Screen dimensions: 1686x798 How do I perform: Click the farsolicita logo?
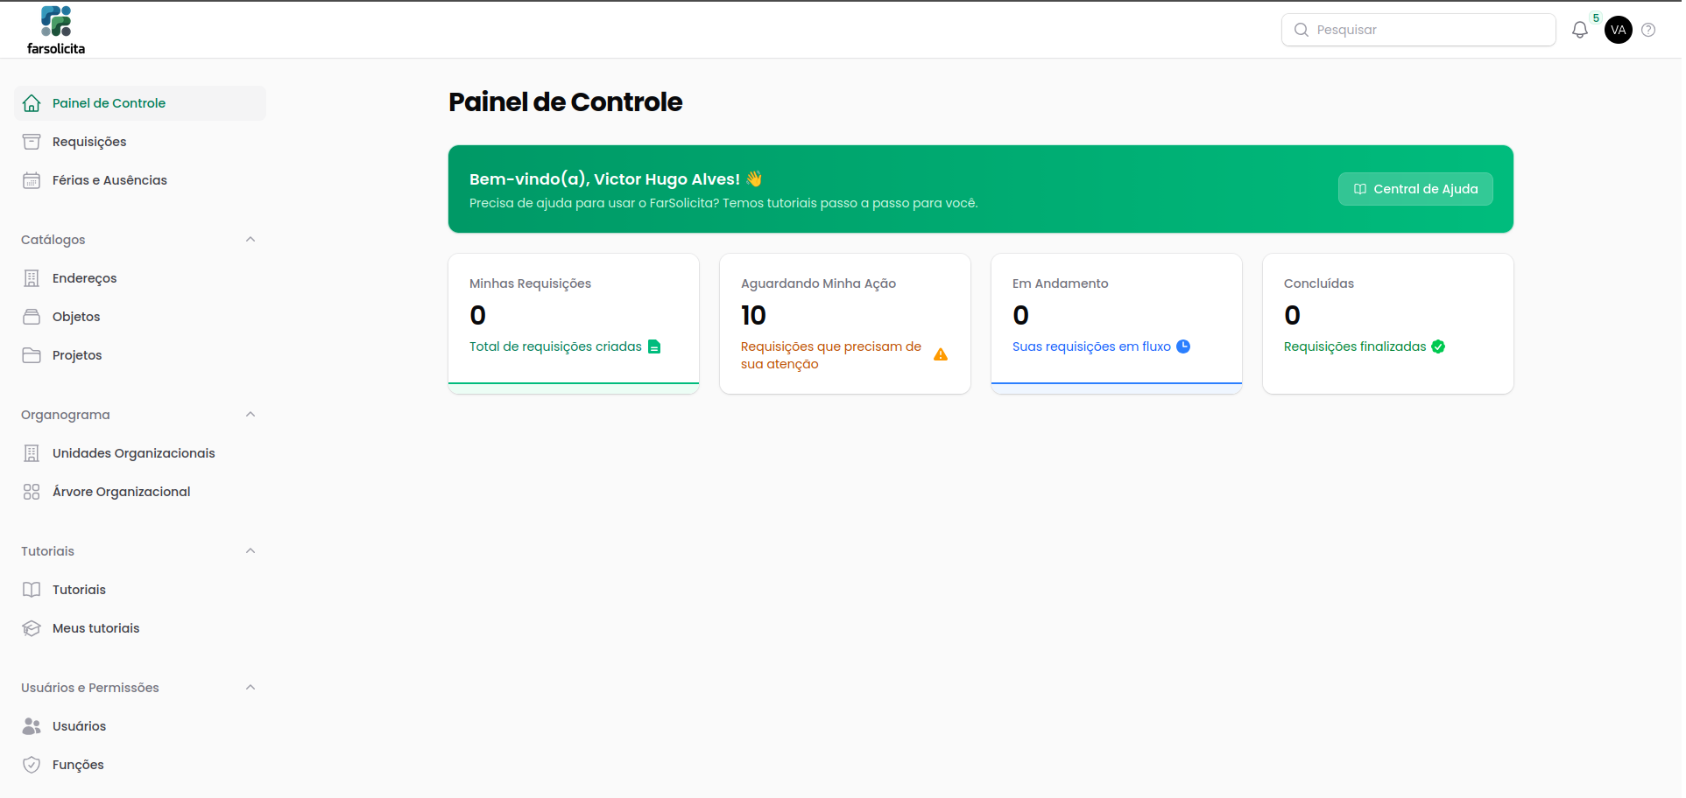pos(56,31)
